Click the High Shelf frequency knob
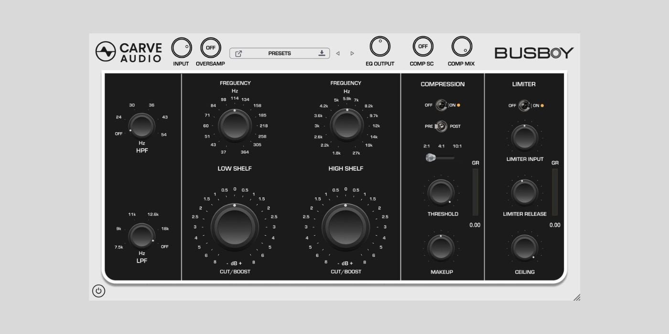 click(x=346, y=125)
